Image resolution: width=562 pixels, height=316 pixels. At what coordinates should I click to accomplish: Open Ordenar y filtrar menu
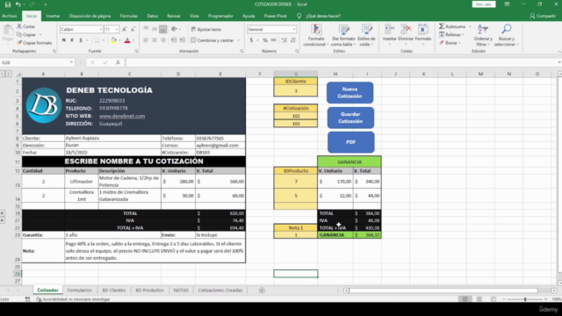(482, 35)
